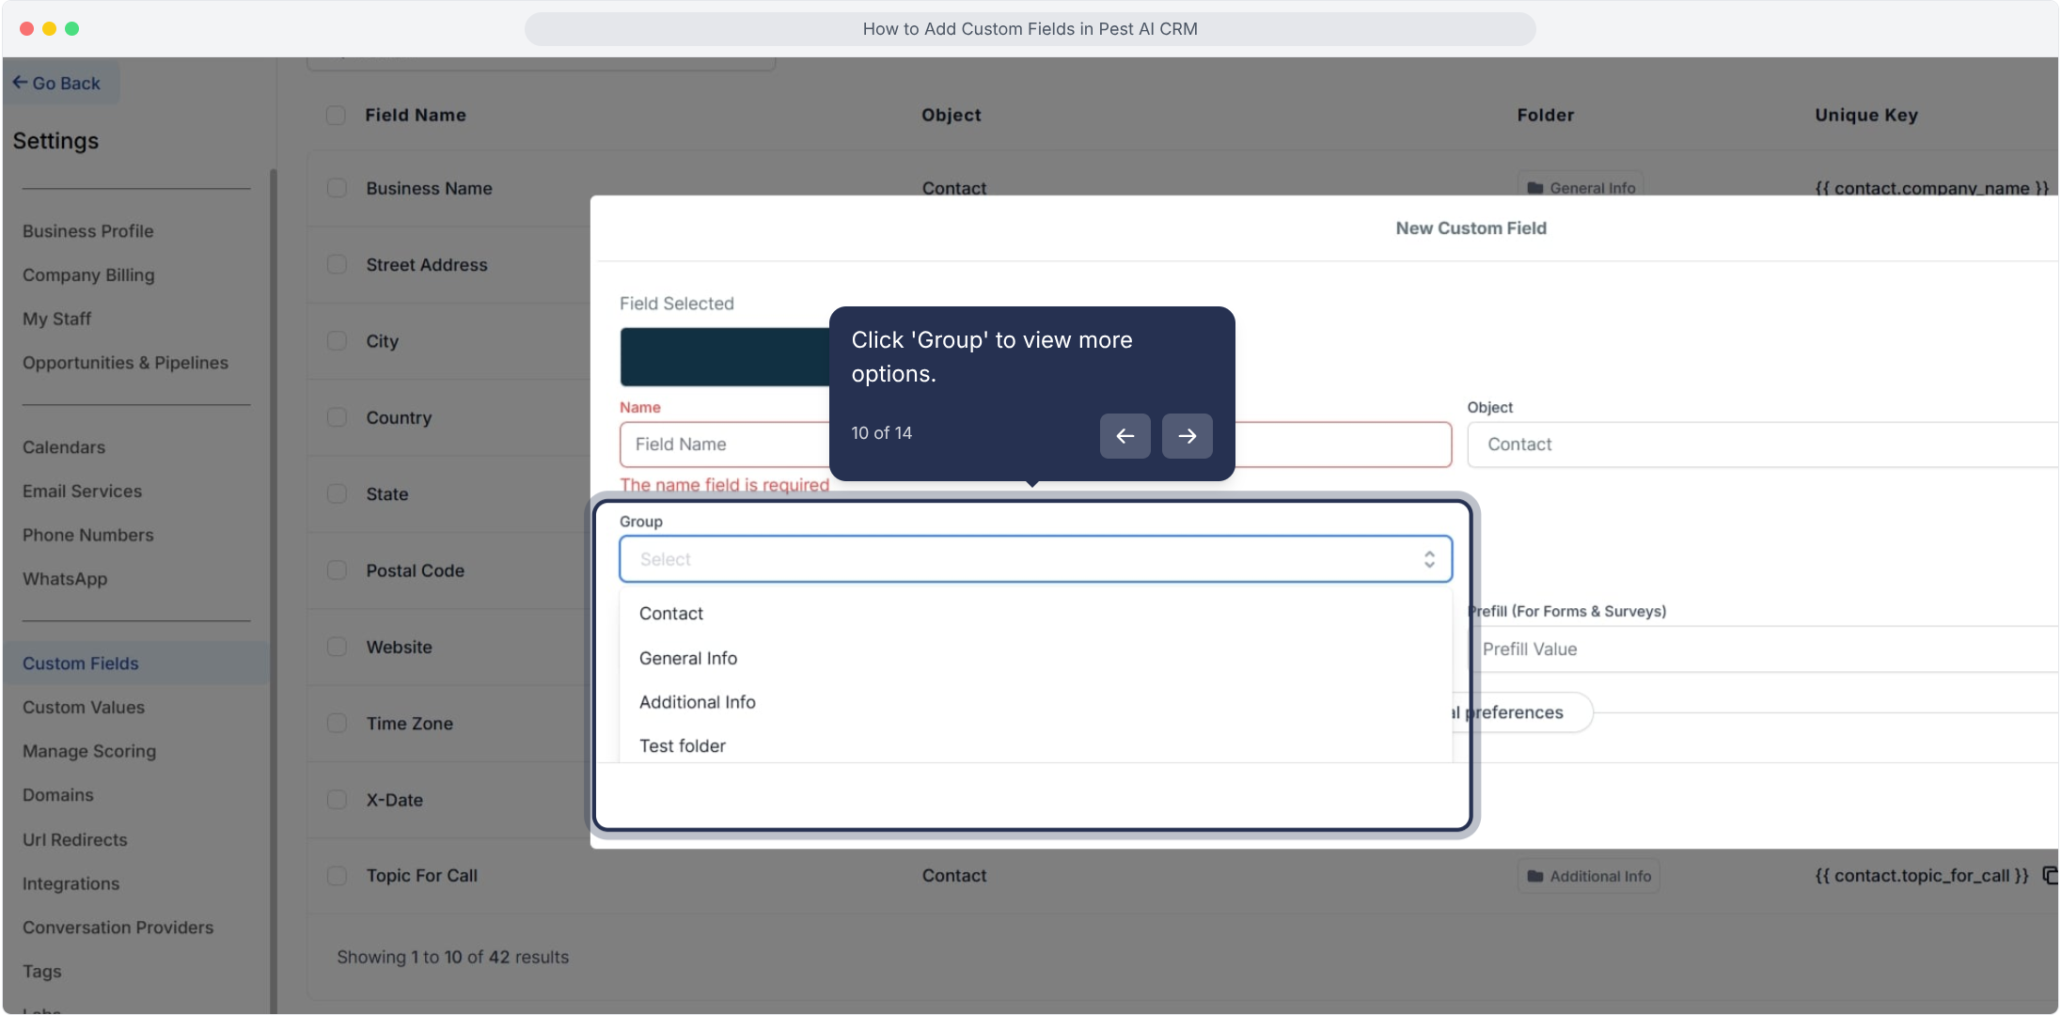Screen dimensions: 2061x1015
Task: Choose General Info from the Group list
Action: 1035,658
